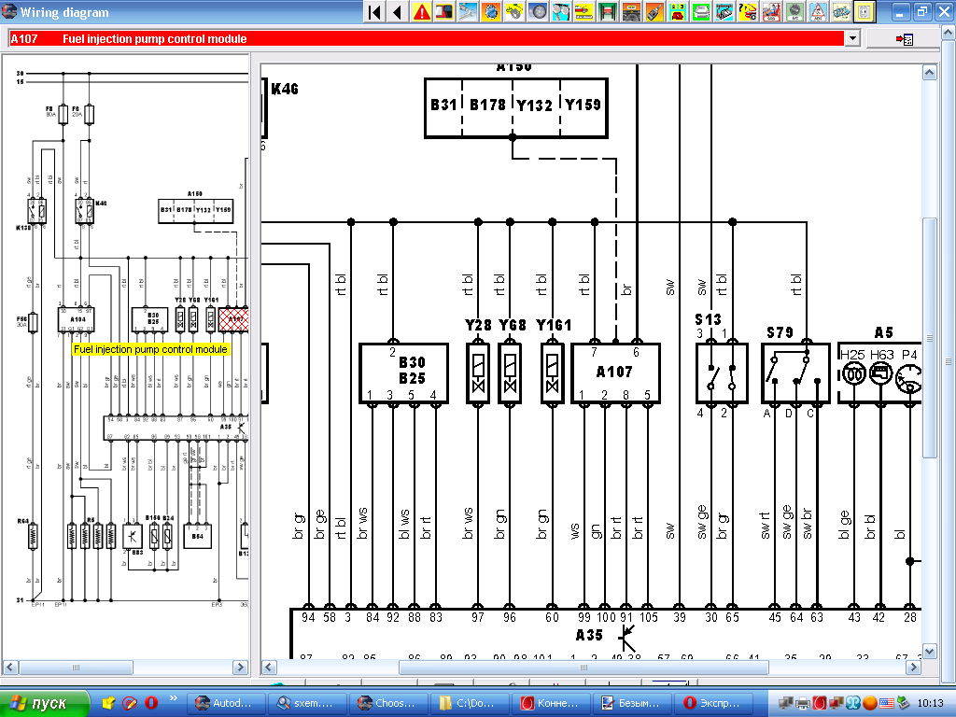Click the A150 component box in diagram
This screenshot has width=956, height=717.
tap(515, 108)
